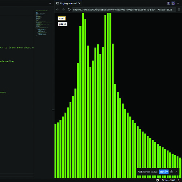Open the left editor More Actions menu
The height and width of the screenshot is (182, 182).
(x=50, y=3)
